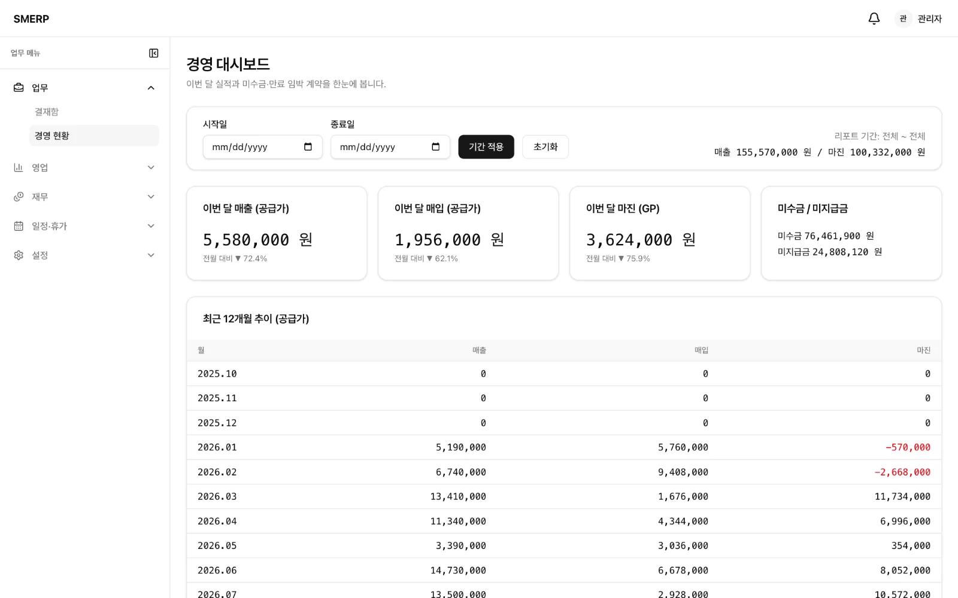This screenshot has width=958, height=598.
Task: Reset the date filter with 초기화
Action: 545,147
